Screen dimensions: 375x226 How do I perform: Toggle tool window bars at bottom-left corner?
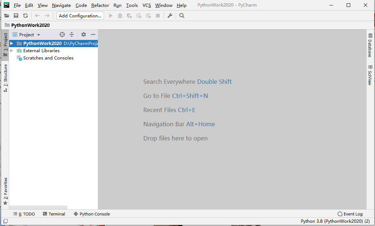5,221
